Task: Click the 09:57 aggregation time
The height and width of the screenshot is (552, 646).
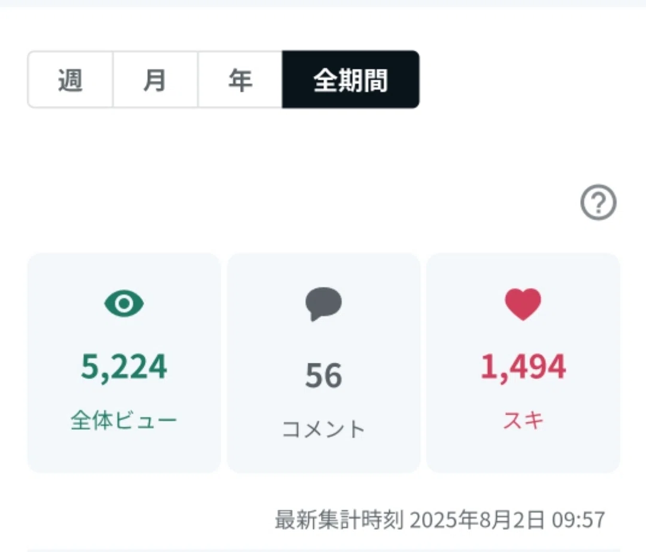Action: point(578,520)
